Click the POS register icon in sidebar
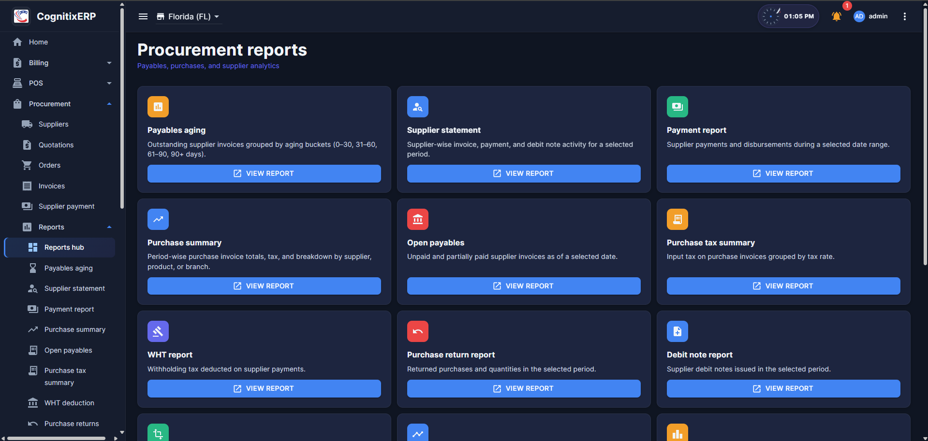This screenshot has width=928, height=441. (x=17, y=83)
